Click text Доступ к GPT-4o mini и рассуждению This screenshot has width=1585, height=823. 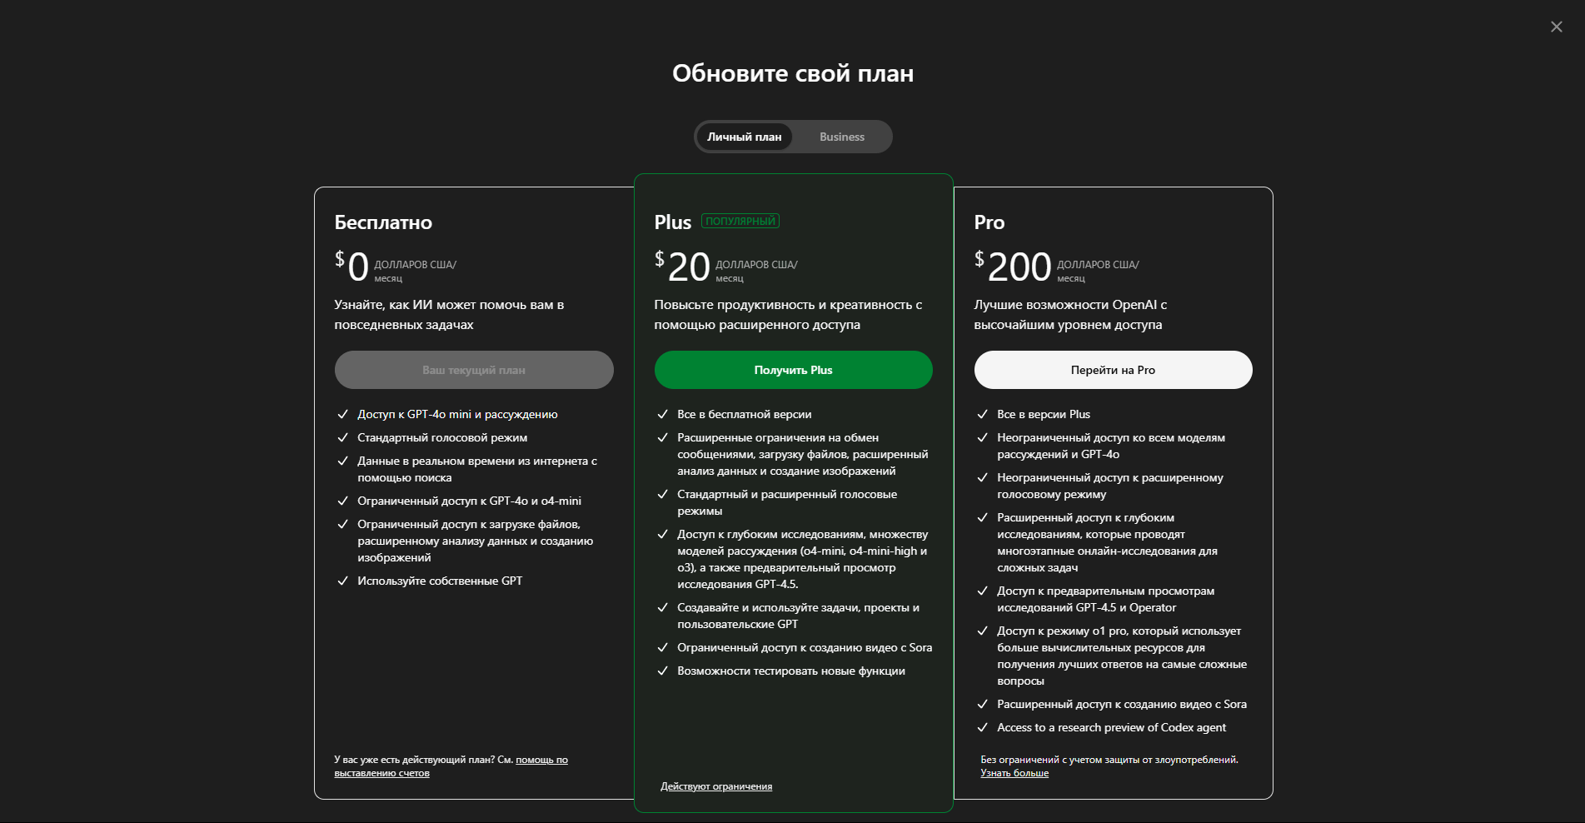coord(457,414)
